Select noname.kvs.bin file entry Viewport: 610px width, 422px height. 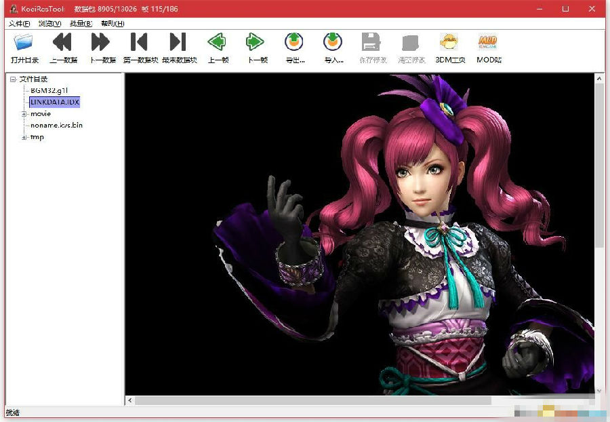[x=56, y=126]
